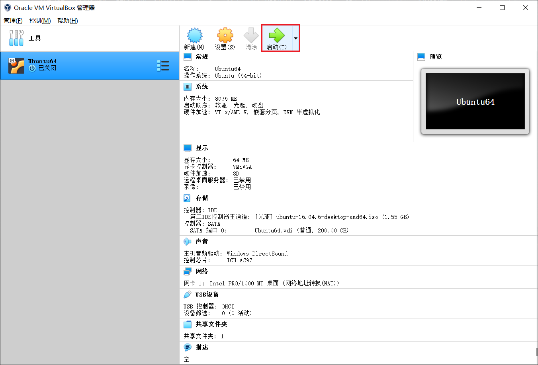Click the 预览 heading text
The height and width of the screenshot is (365, 538).
click(436, 57)
